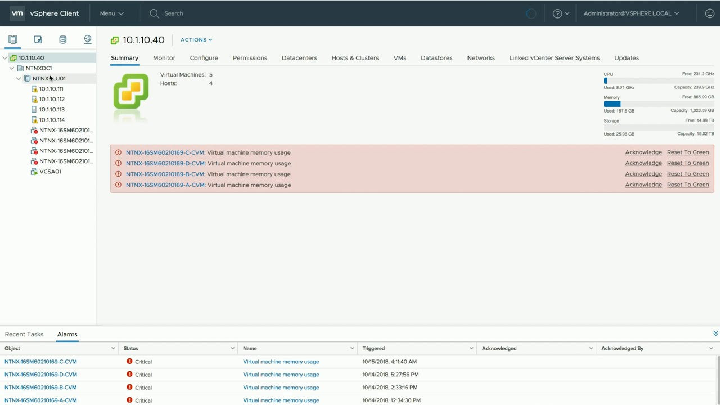This screenshot has height=405, width=720.
Task: Collapse the NTNXDC1 datacenter node
Action: (12, 68)
